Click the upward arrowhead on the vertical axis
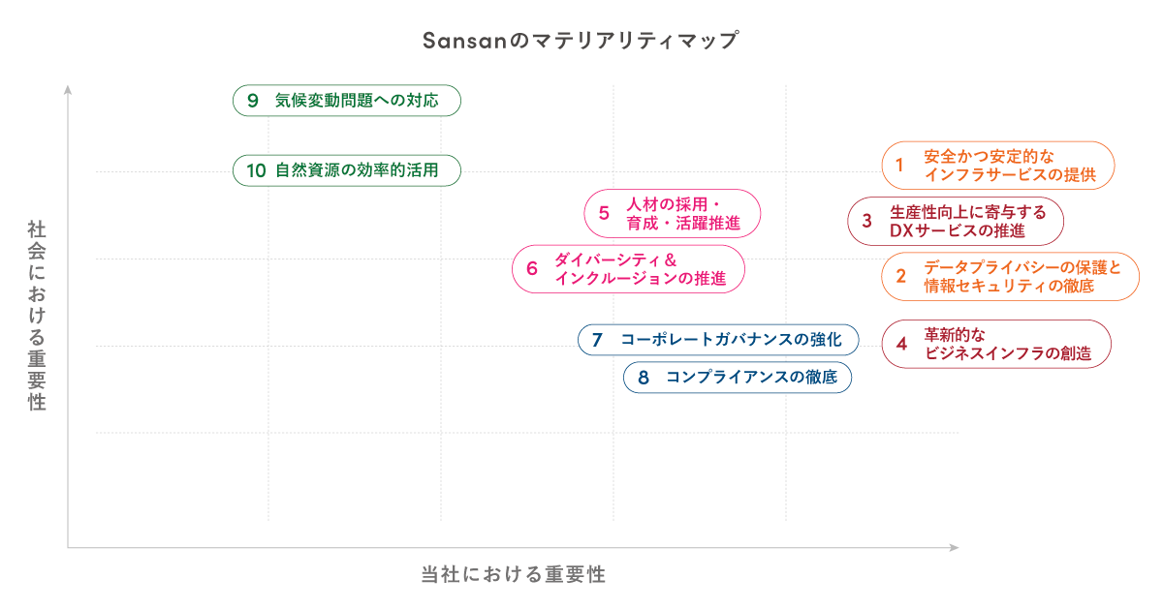Image resolution: width=1163 pixels, height=610 pixels. click(68, 90)
